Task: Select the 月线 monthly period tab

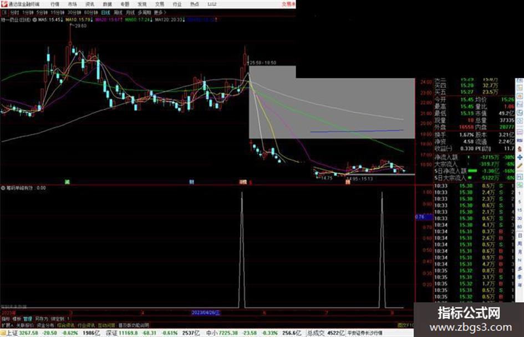Action: click(x=130, y=12)
